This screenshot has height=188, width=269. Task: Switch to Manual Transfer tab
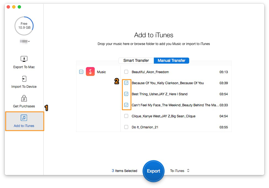click(x=172, y=60)
